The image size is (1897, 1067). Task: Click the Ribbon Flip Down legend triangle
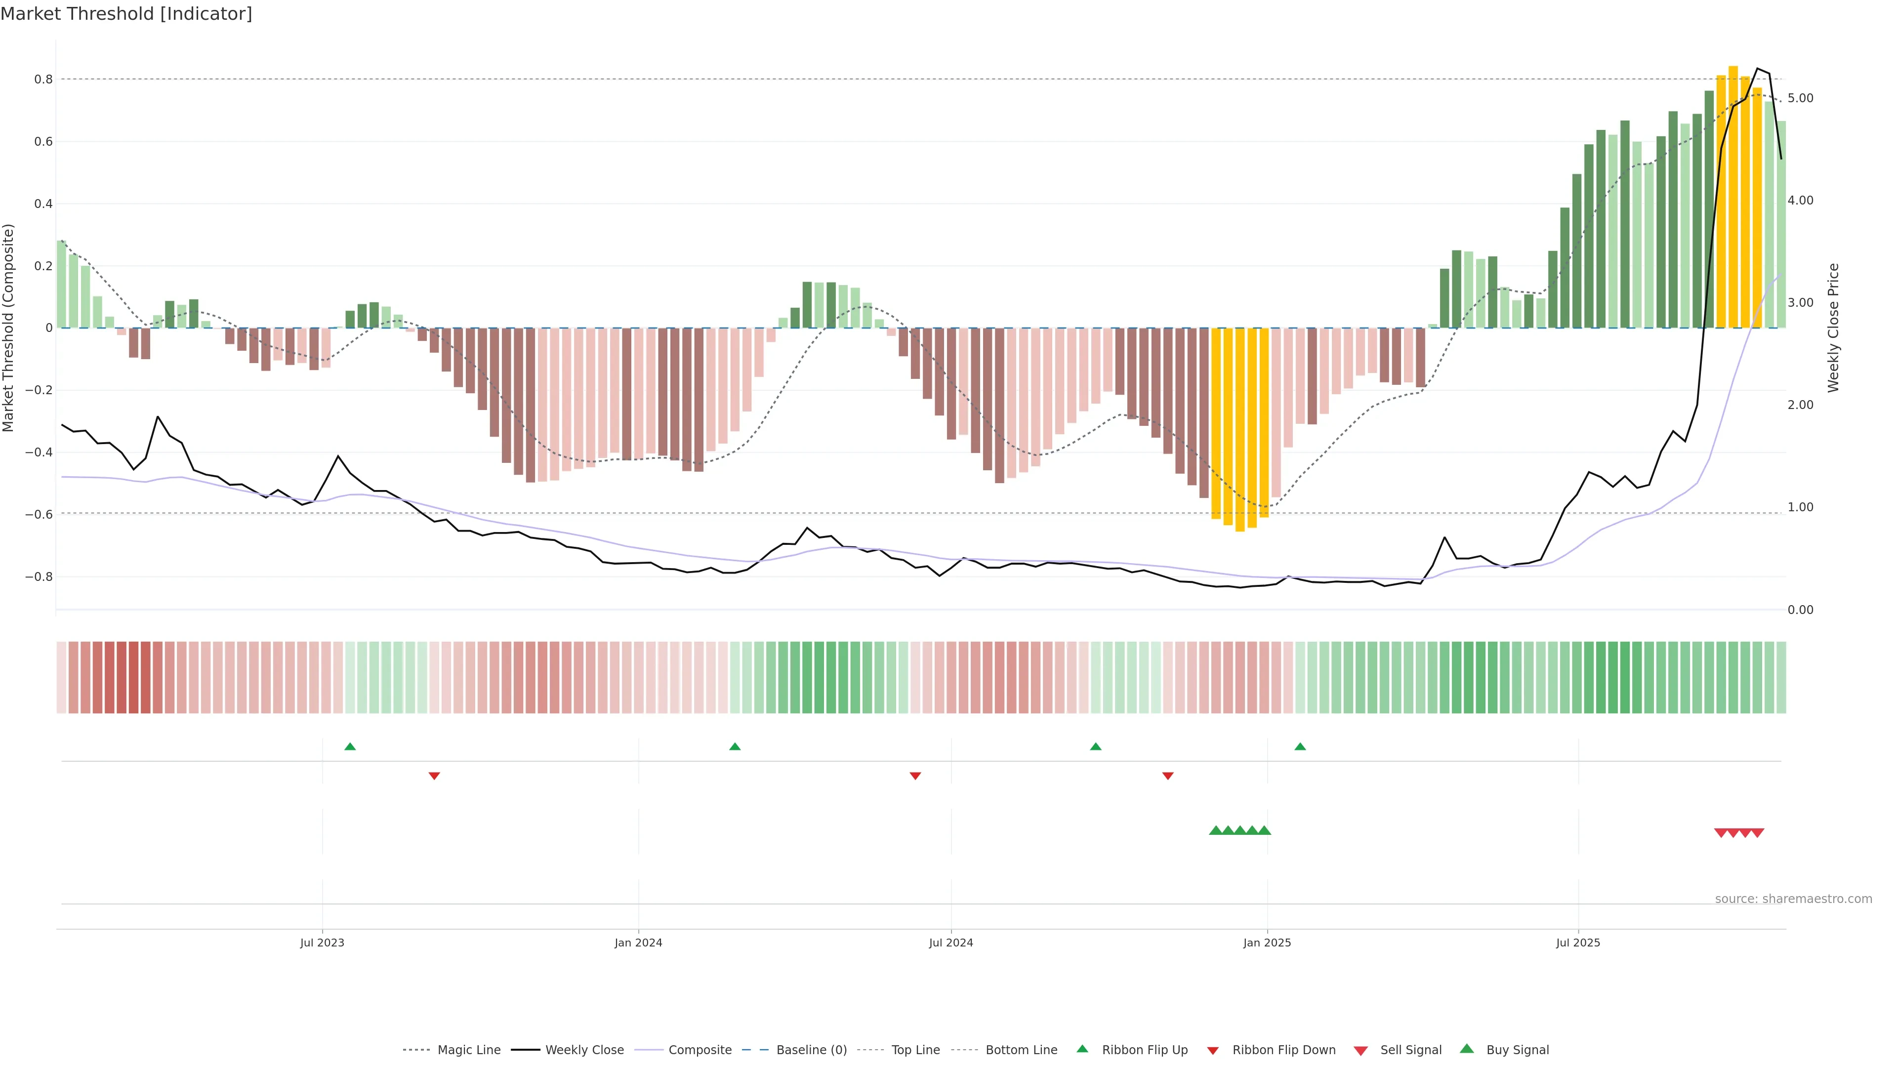[x=1213, y=1050]
